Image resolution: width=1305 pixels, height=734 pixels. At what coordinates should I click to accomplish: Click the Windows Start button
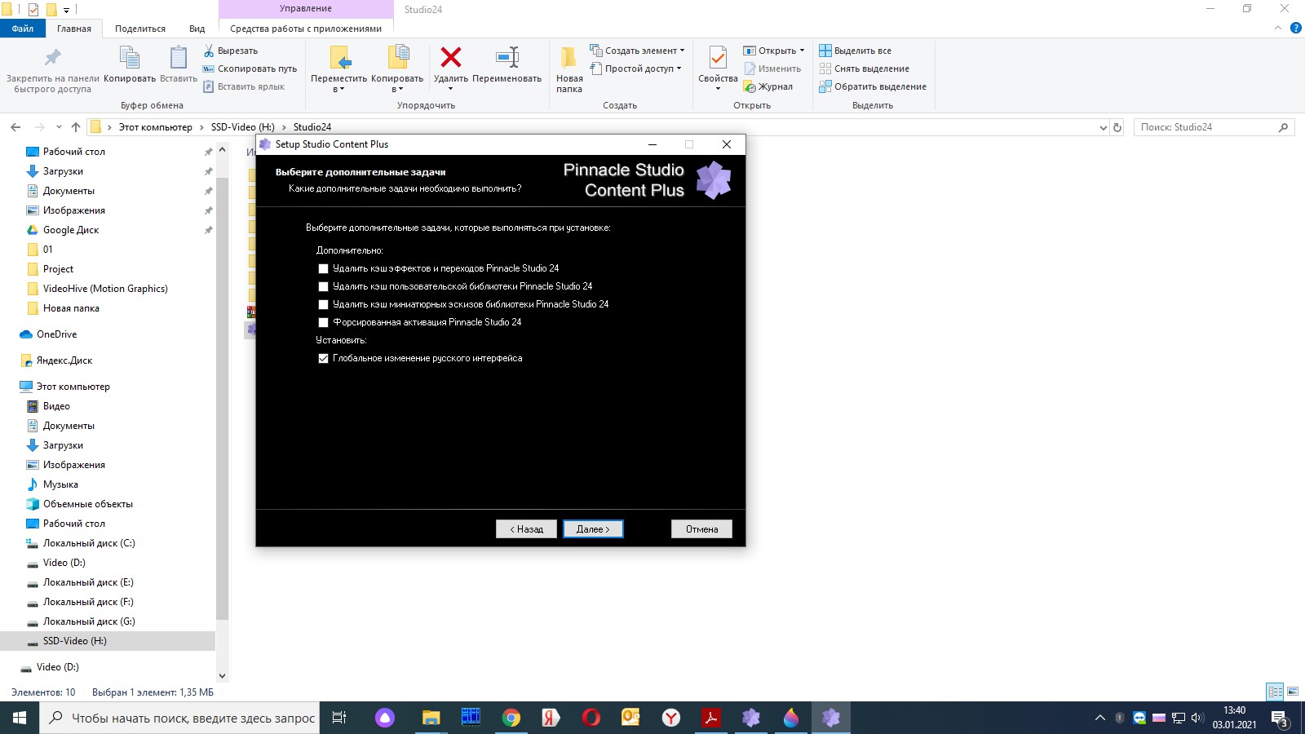pyautogui.click(x=20, y=718)
